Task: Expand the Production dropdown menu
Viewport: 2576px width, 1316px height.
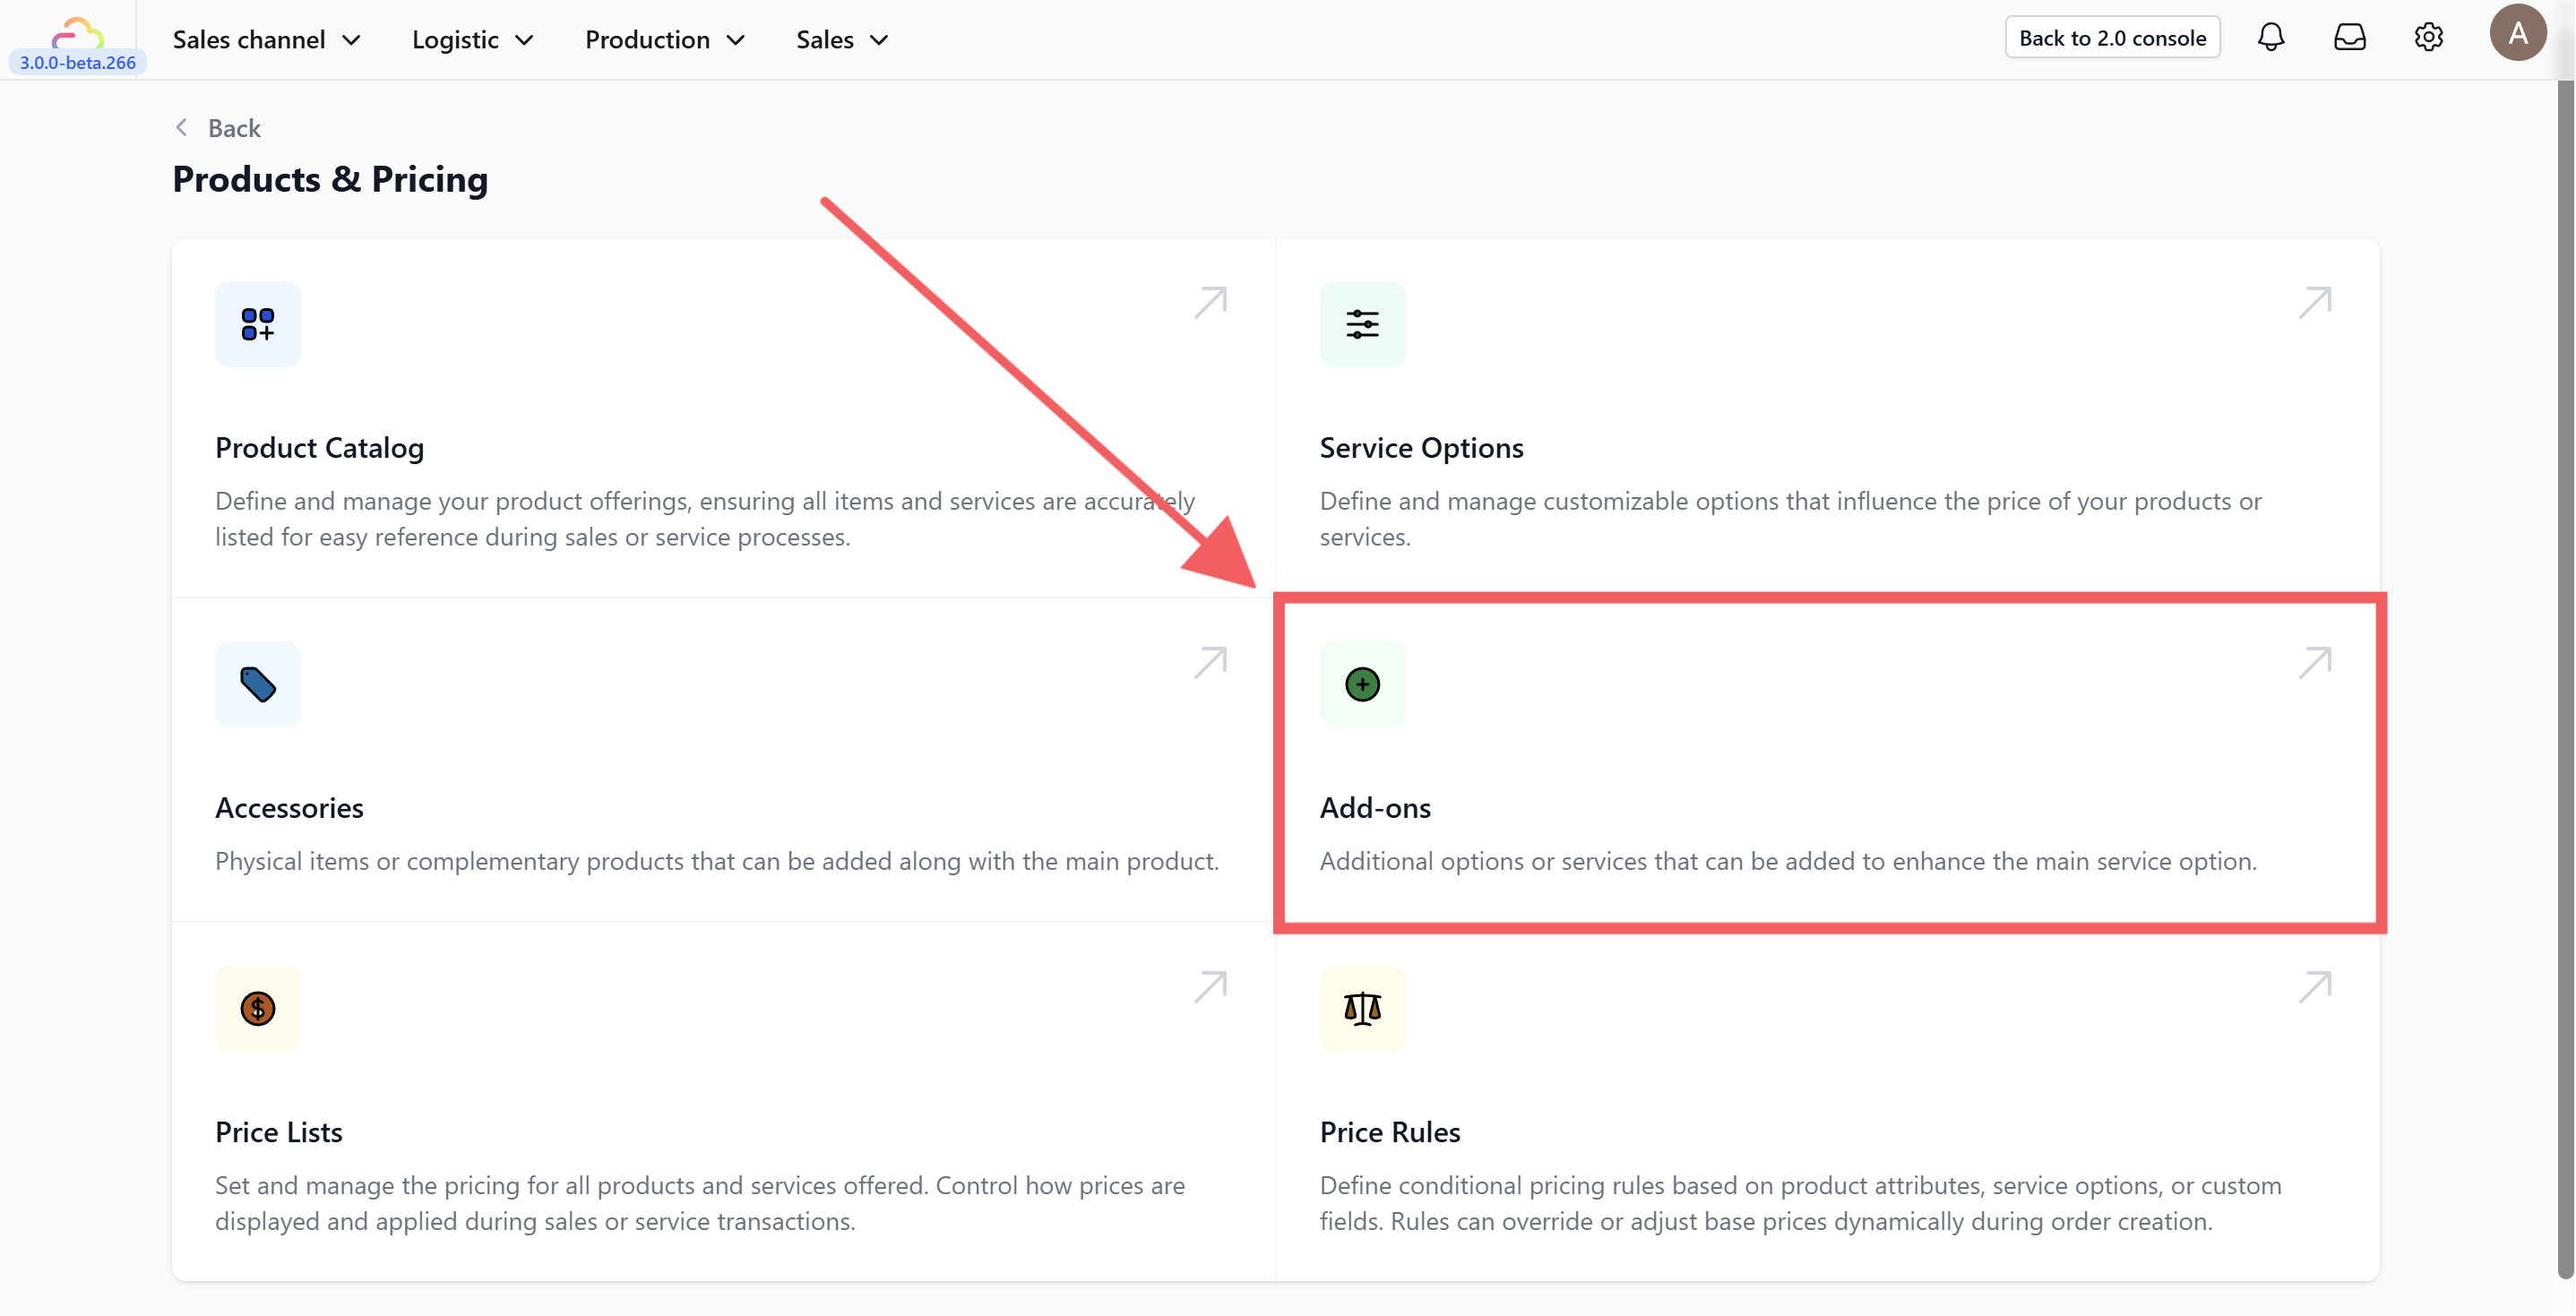Action: pyautogui.click(x=664, y=40)
